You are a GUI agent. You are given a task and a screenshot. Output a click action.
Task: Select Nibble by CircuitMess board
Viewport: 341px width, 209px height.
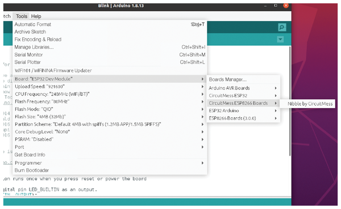point(307,104)
